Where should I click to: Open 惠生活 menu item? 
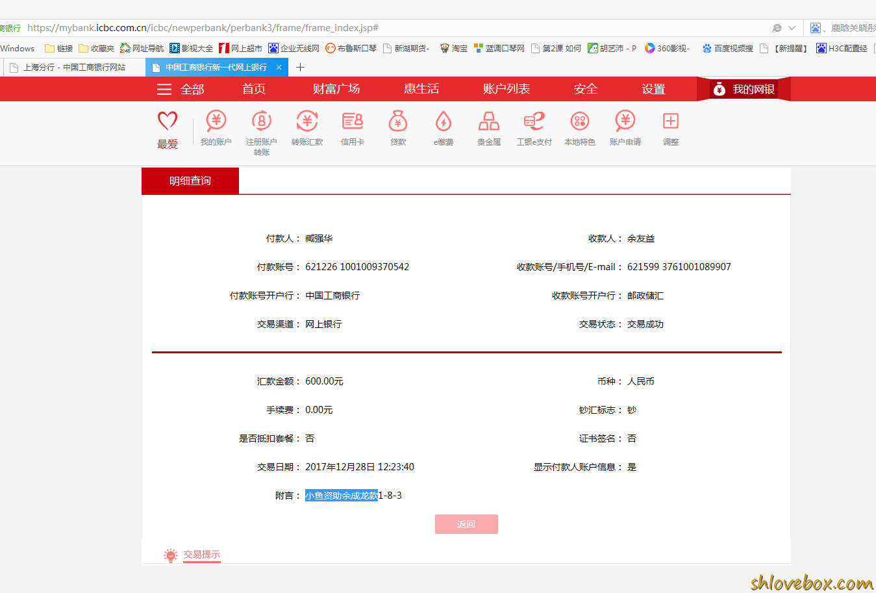point(421,89)
